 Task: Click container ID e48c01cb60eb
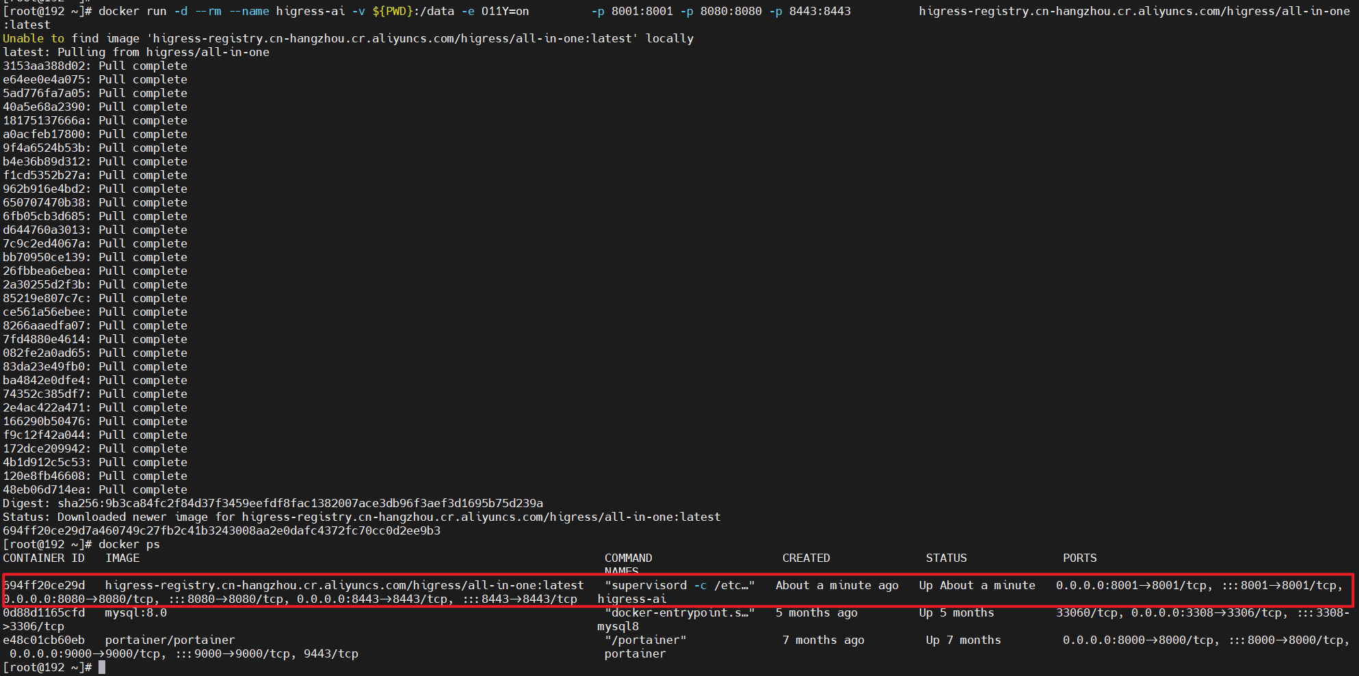tap(44, 640)
